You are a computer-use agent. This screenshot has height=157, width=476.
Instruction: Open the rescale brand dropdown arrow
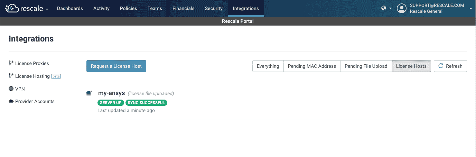47,9
